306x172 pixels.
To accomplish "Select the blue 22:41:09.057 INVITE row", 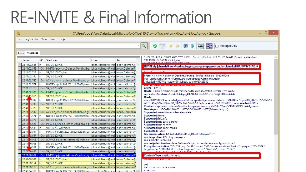I will pyautogui.click(x=77, y=155).
